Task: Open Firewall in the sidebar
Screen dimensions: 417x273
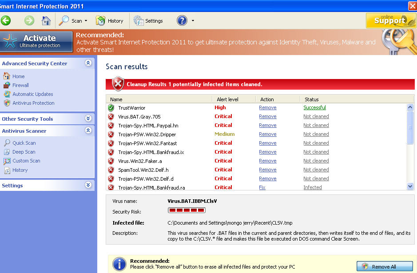Action: click(x=20, y=85)
